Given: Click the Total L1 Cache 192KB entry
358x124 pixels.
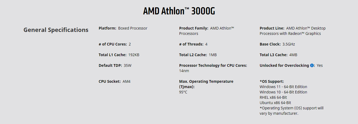Looking at the screenshot, I should point(119,55).
